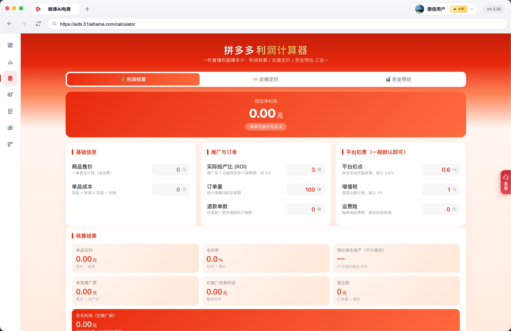The width and height of the screenshot is (511, 331).
Task: Click the 单品成本 input field
Action: 171,190
